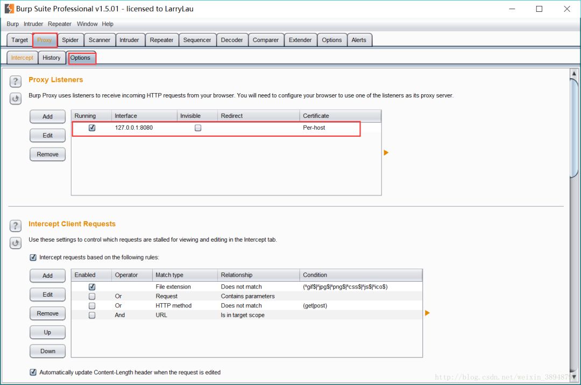581x385 pixels.
Task: Go to the Repeater tool tab
Action: [x=161, y=40]
